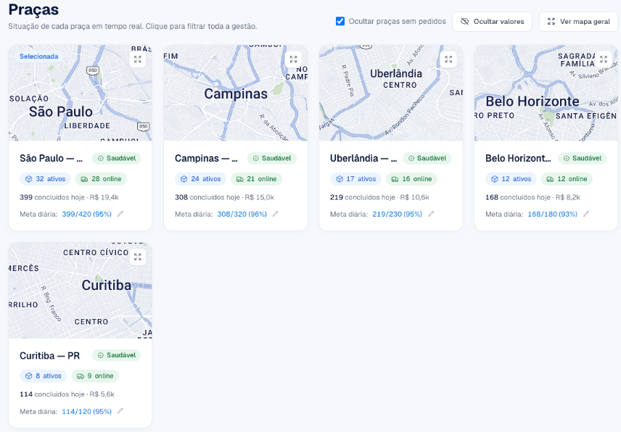Expand the Campinas map thumbnail

[x=293, y=59]
